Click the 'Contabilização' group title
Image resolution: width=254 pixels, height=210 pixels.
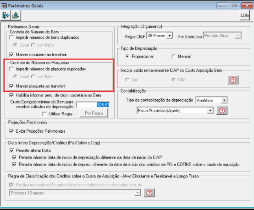(x=133, y=91)
